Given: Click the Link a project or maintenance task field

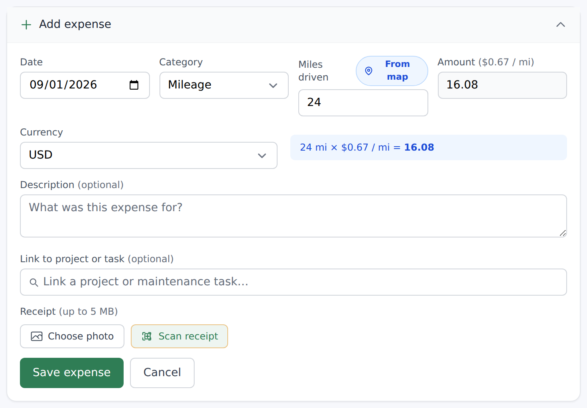Looking at the screenshot, I should (x=293, y=282).
